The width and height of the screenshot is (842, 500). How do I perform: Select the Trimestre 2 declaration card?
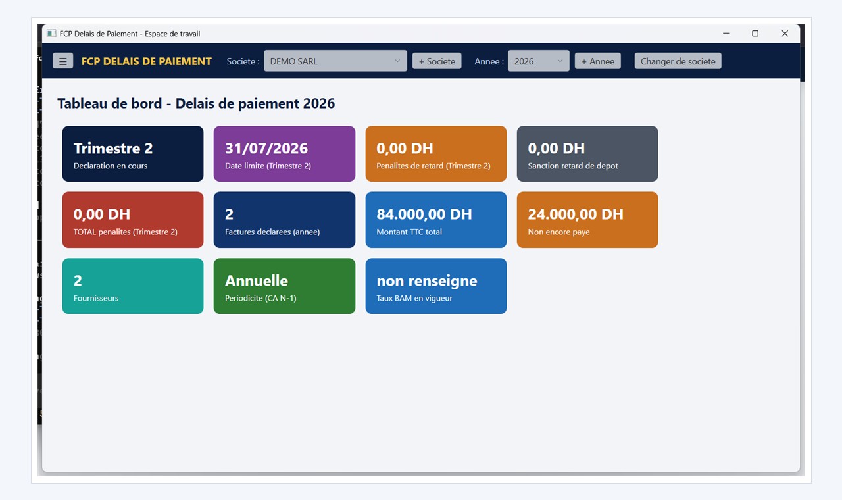pyautogui.click(x=133, y=154)
